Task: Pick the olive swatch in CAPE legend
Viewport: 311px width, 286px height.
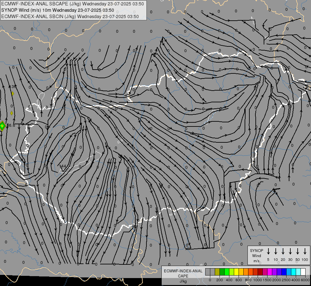Action: (217, 272)
